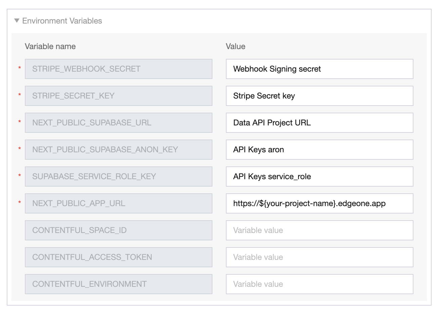Focus the empty value field for CONTENTFUL_ACCESS_TOKEN
This screenshot has width=439, height=312.
(319, 257)
